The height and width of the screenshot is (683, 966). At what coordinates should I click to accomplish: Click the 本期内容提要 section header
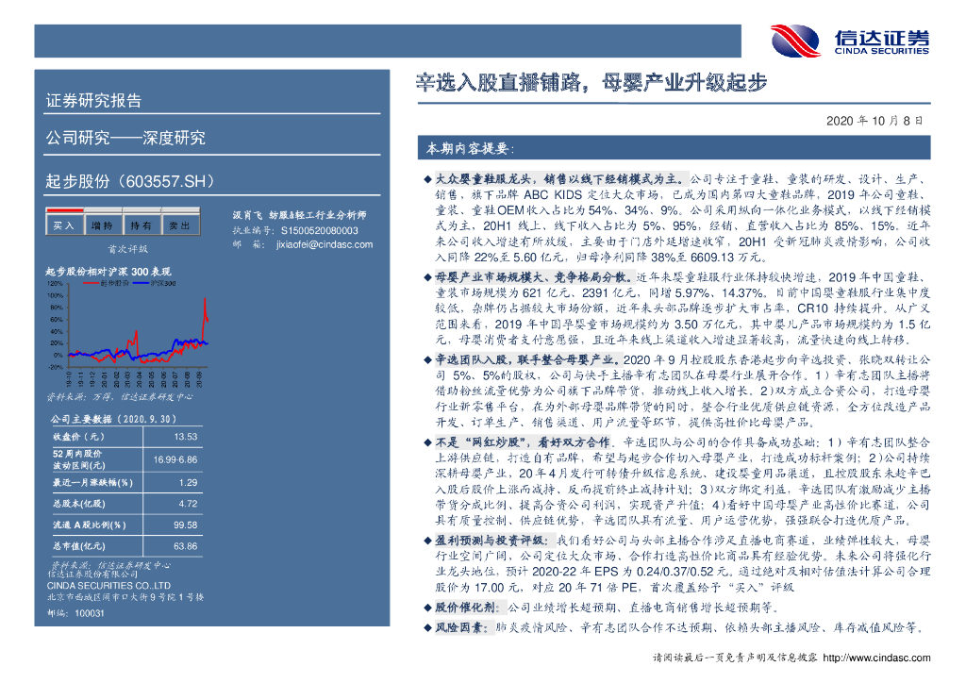(674, 148)
